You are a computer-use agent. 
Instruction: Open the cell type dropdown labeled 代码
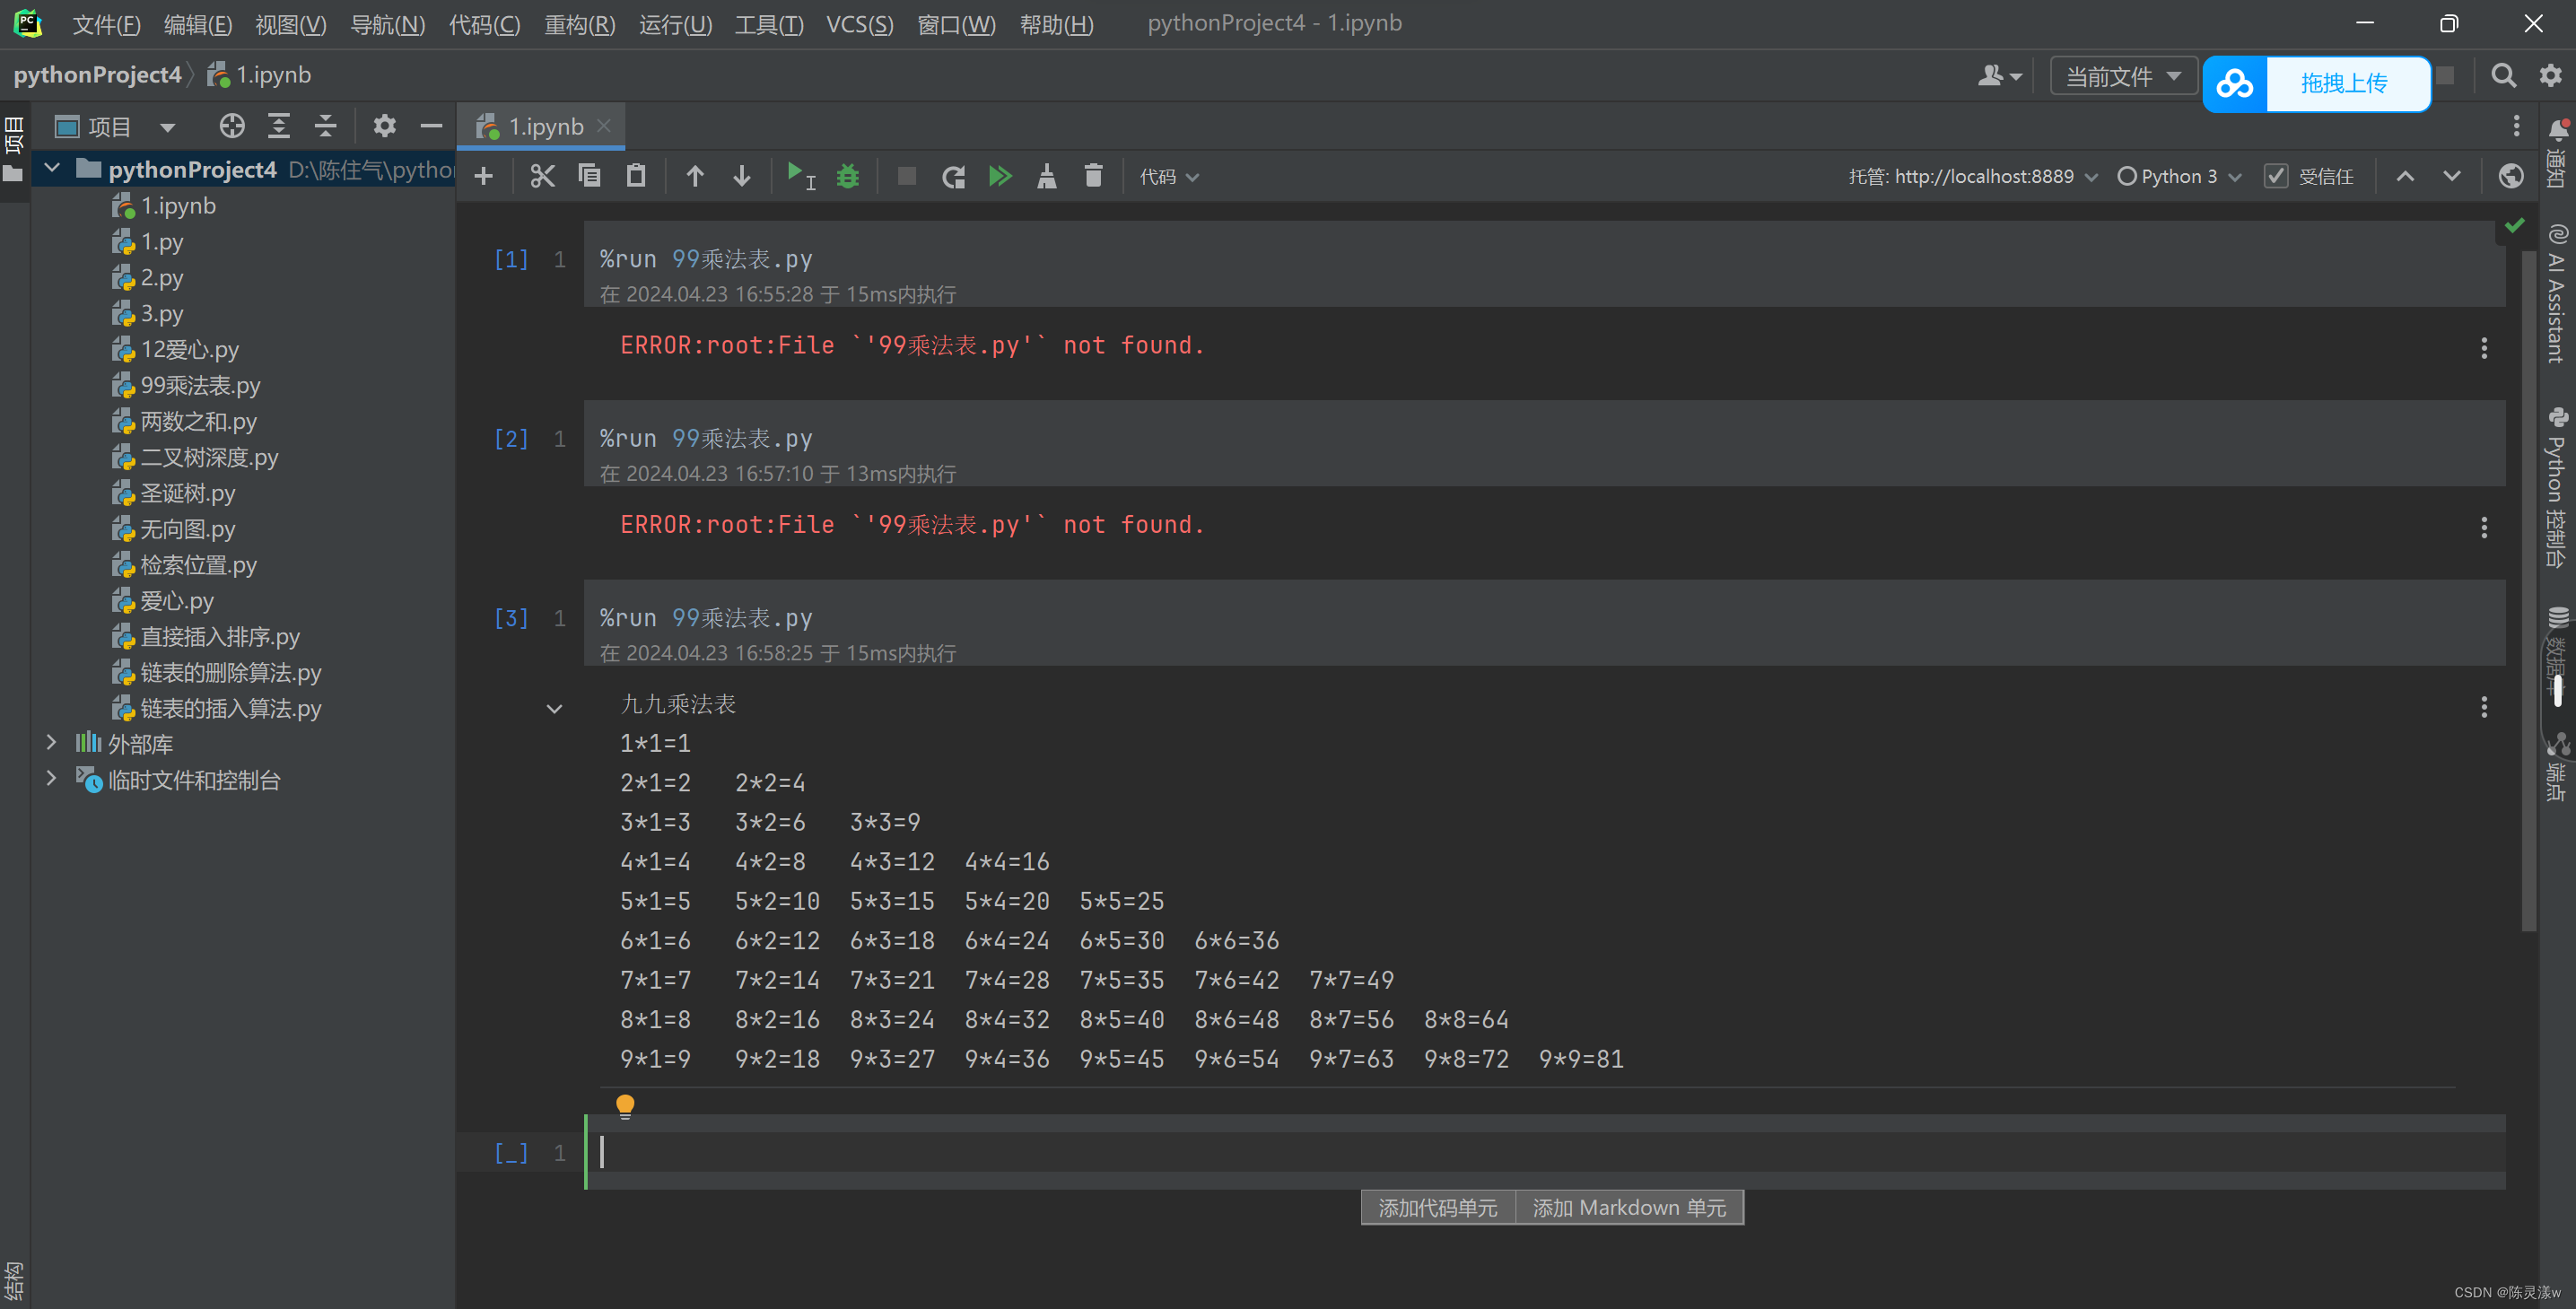coord(1168,177)
